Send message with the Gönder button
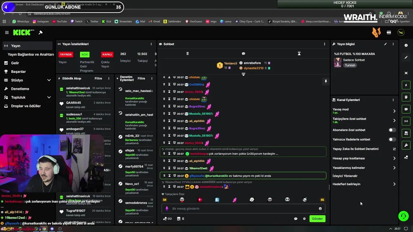 [317, 219]
